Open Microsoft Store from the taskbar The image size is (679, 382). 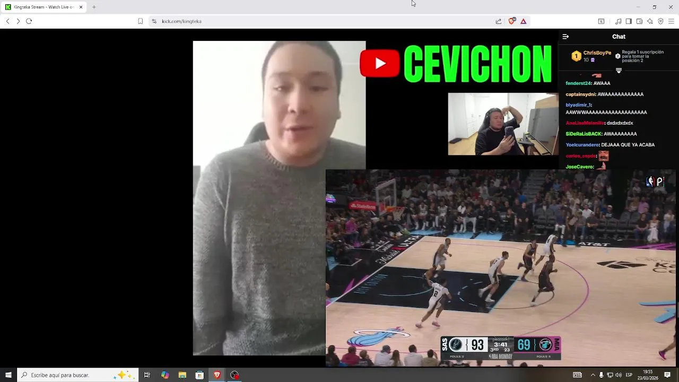coord(199,375)
